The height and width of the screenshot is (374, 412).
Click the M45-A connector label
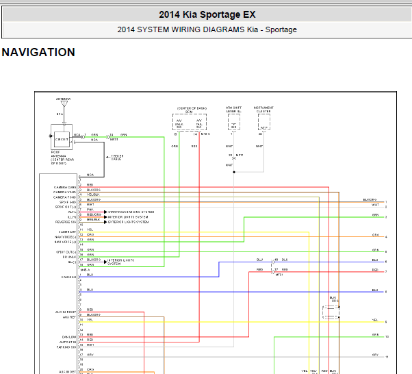coord(85,270)
